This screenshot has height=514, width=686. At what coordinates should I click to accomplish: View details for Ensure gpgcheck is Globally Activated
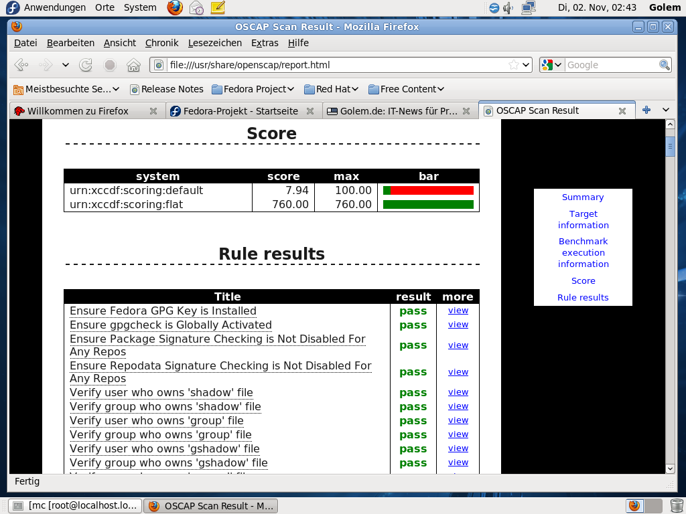click(x=458, y=325)
